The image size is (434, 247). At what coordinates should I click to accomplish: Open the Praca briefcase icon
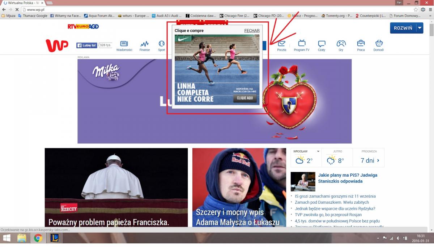[x=361, y=46]
